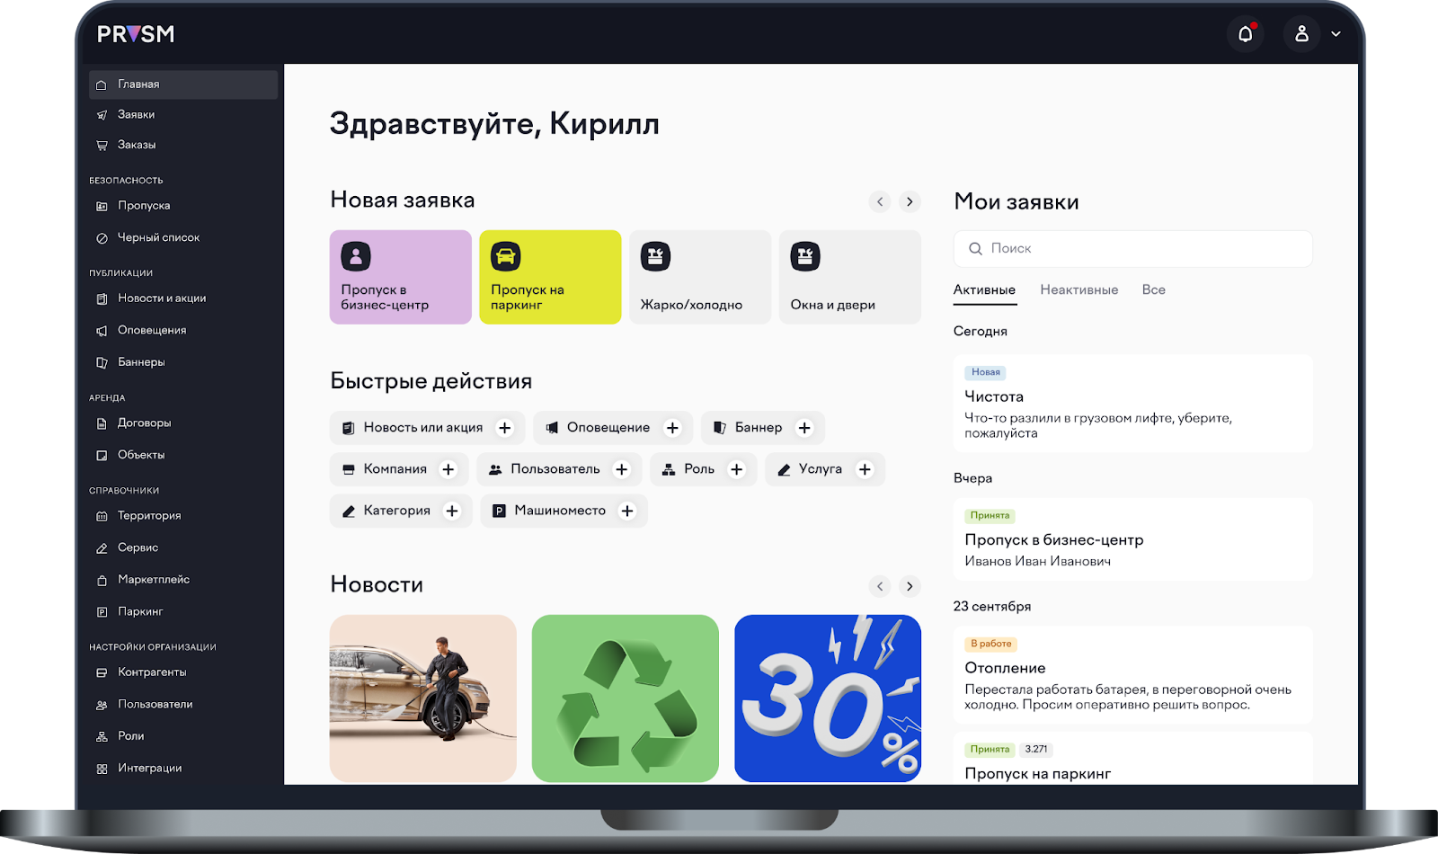Open the Пропуска section in the sidebar
Viewport: 1438px width, 854px height.
click(x=142, y=205)
